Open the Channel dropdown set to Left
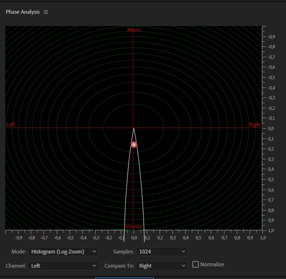 point(63,266)
